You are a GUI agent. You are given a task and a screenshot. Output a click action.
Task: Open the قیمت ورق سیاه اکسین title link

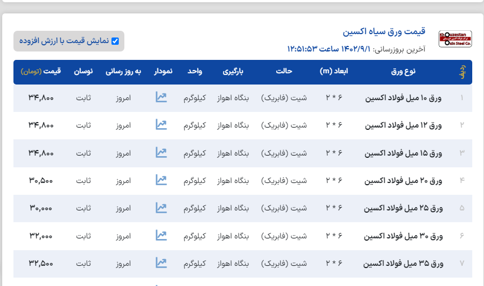click(x=384, y=31)
